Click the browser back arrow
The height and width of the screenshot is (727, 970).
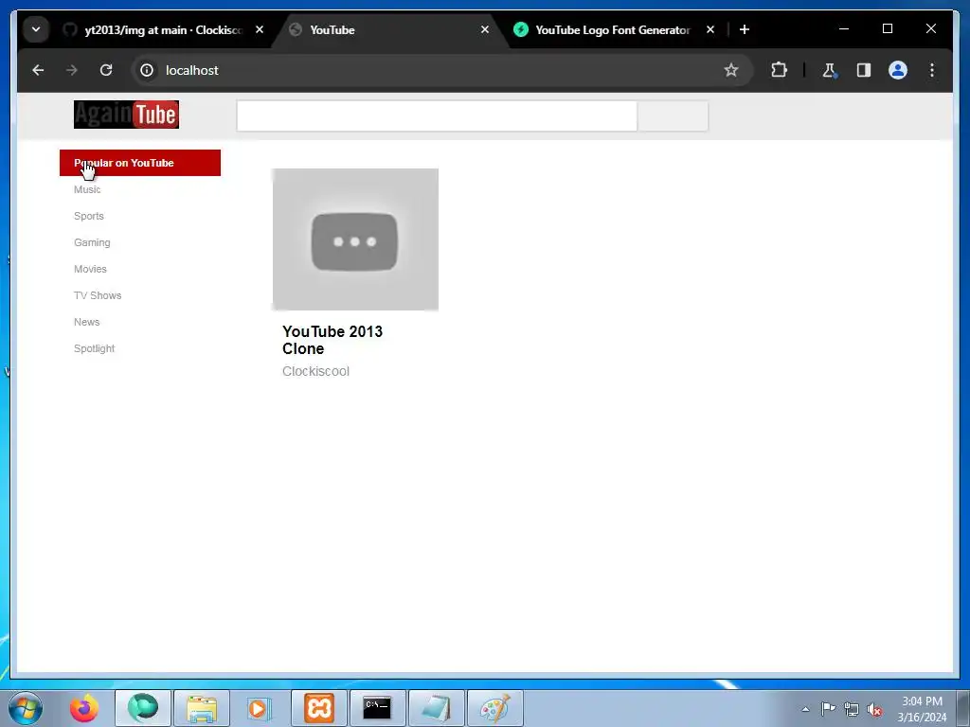38,70
